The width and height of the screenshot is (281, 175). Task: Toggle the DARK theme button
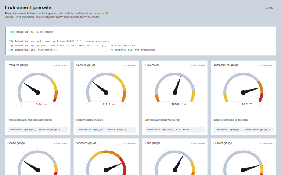point(269,8)
